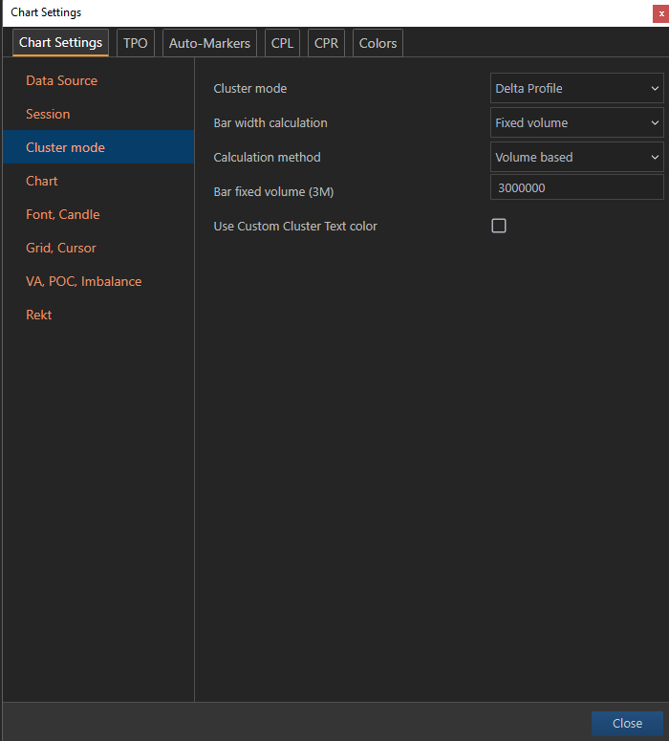The height and width of the screenshot is (741, 669).
Task: Switch to the TPO tab
Action: point(136,43)
